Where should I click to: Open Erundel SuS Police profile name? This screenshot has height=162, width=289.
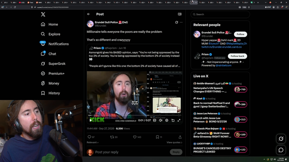(111, 22)
